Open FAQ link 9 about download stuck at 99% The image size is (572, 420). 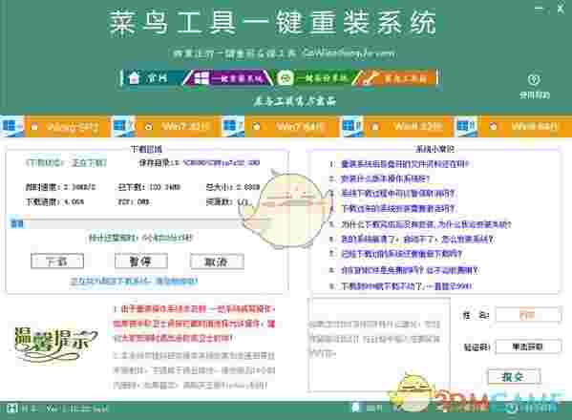point(407,285)
